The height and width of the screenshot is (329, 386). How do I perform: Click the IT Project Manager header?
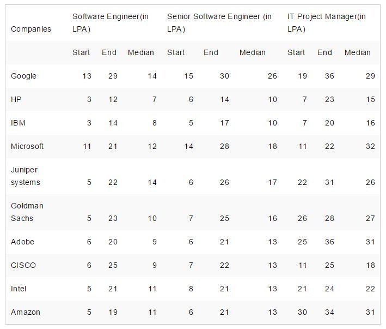pos(327,22)
